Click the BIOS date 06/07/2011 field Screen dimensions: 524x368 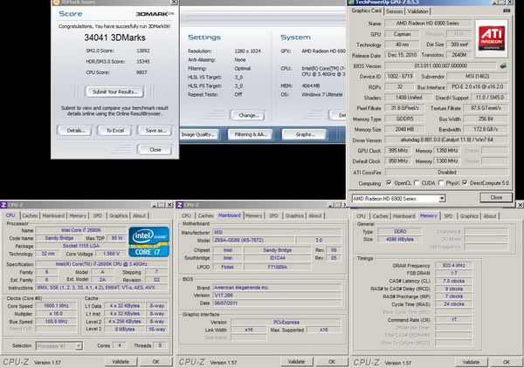coord(277,303)
